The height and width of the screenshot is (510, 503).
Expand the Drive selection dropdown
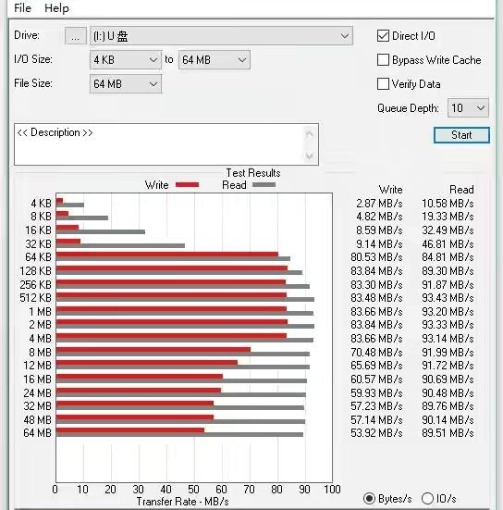[221, 36]
